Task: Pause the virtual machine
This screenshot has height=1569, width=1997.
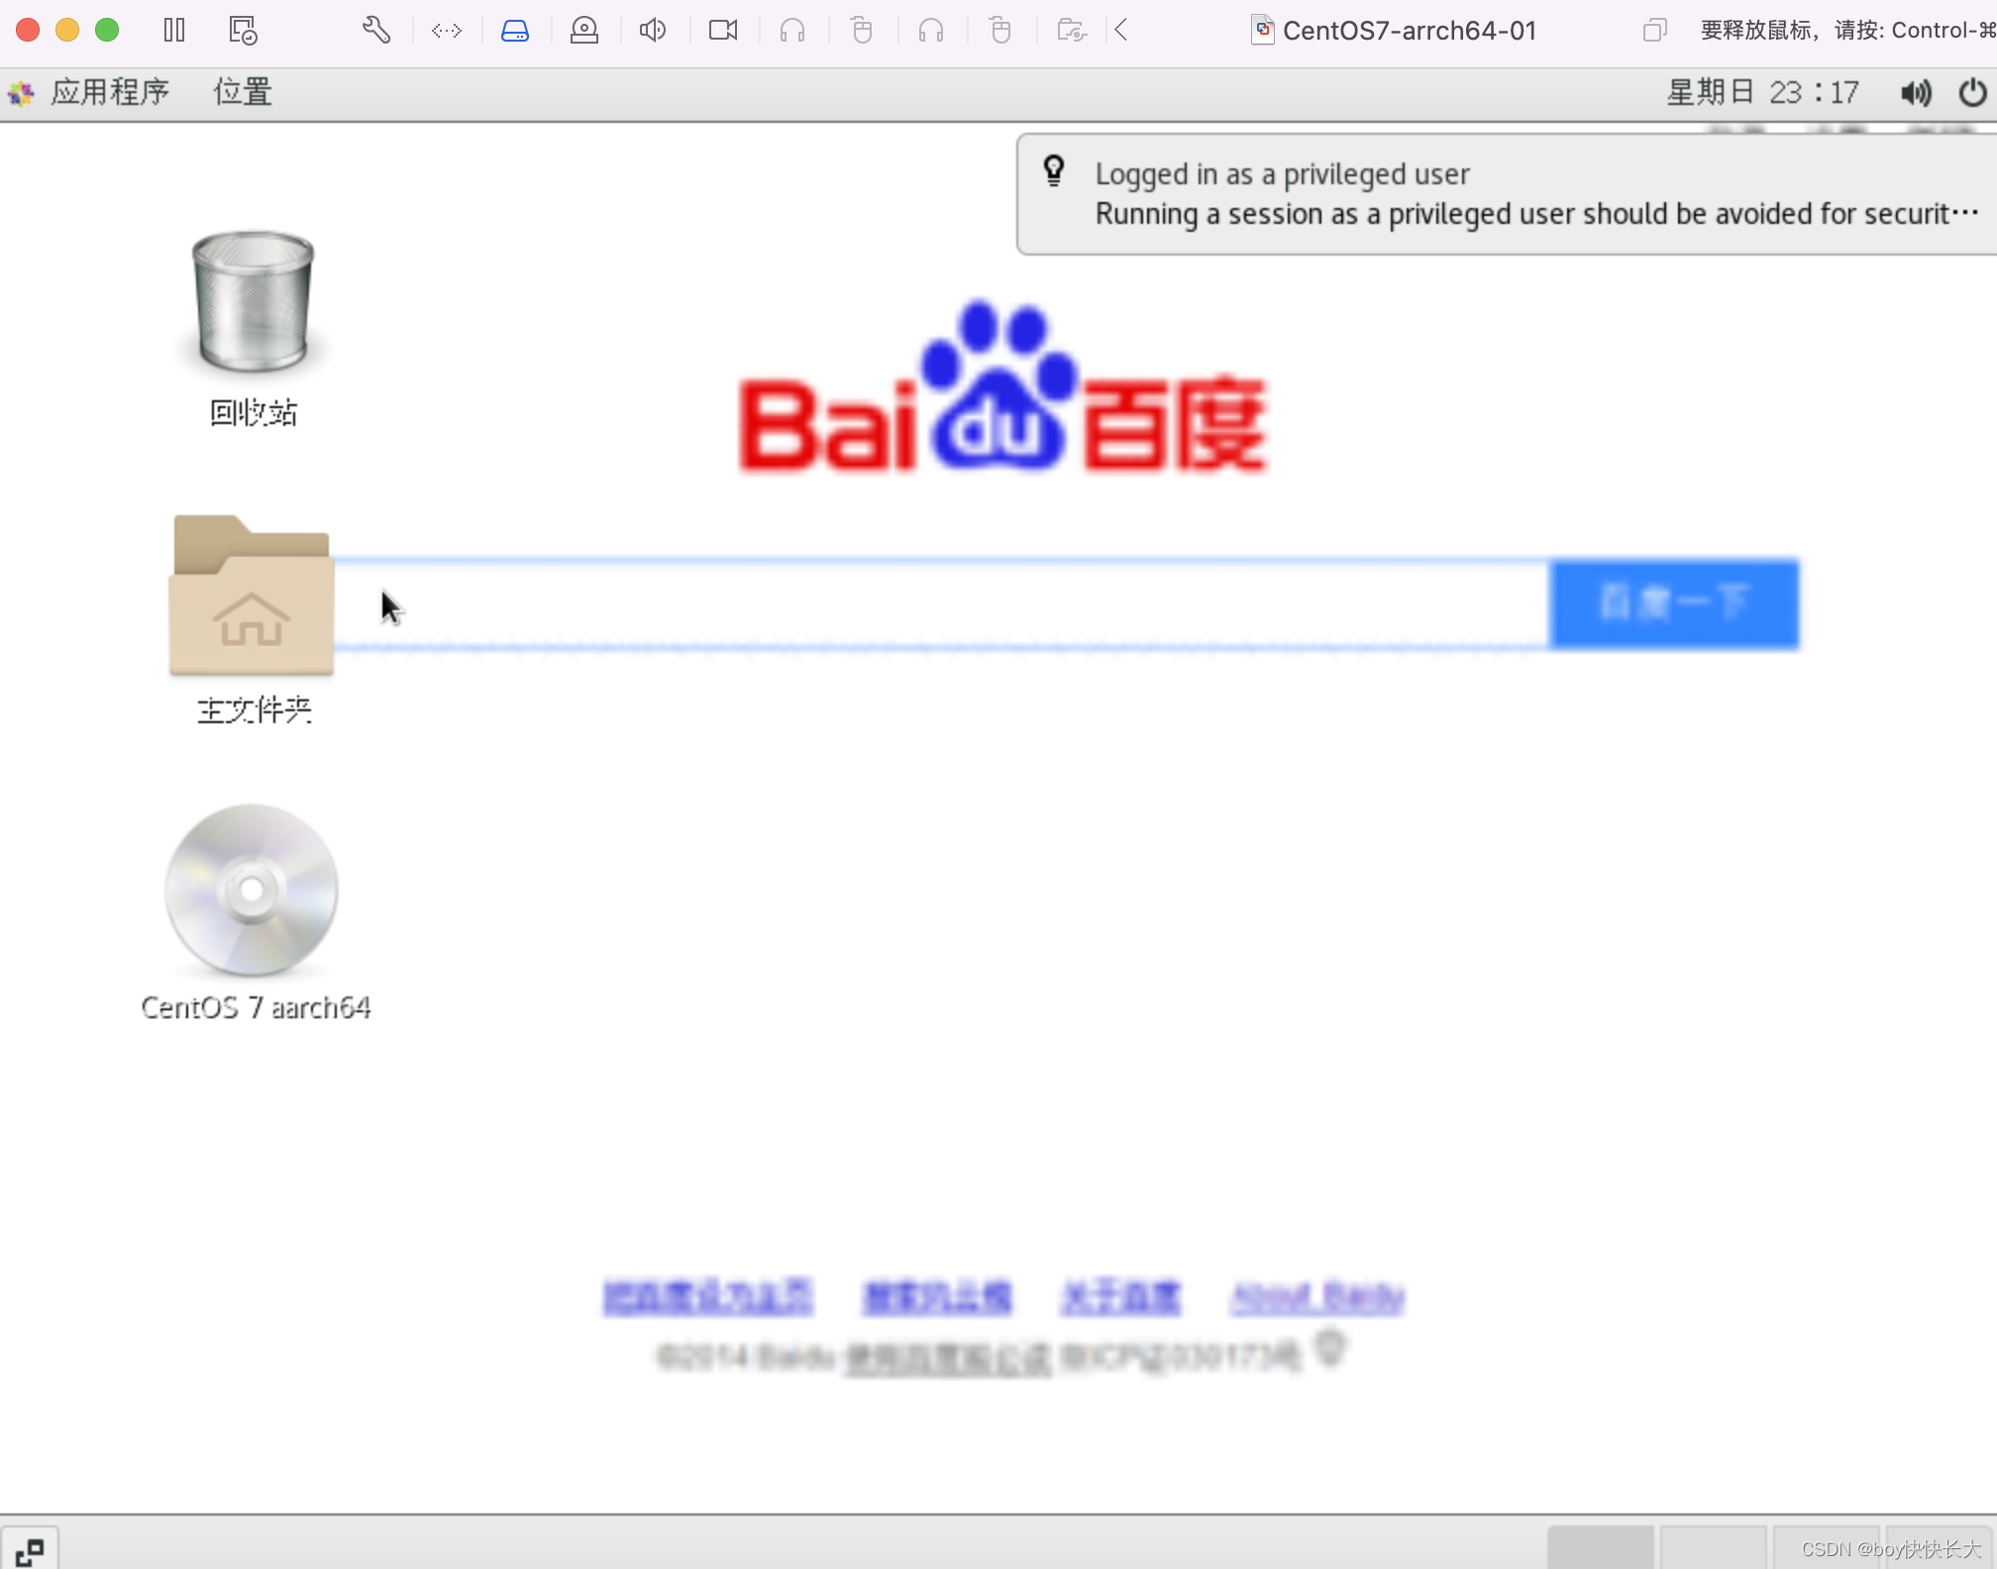Action: coord(174,30)
